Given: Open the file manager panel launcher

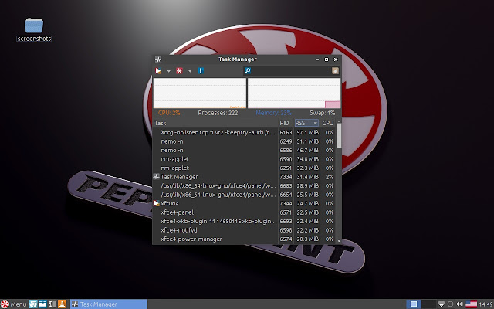Looking at the screenshot, I should pyautogui.click(x=42, y=304).
